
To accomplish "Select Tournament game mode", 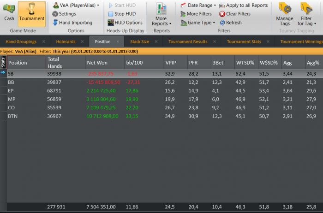I will 32,13.
